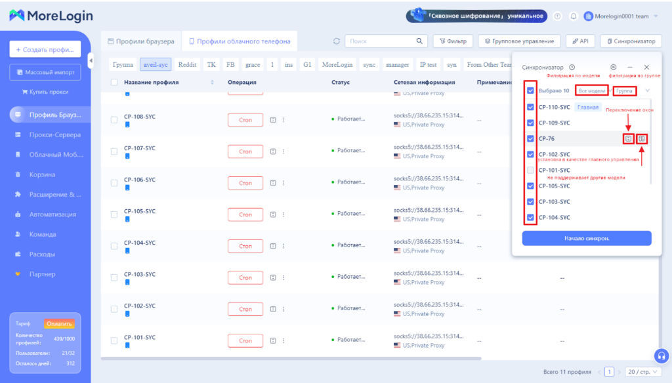Click the support headset icon

(x=661, y=356)
